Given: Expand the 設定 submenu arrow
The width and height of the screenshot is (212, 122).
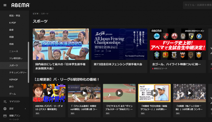Looking at the screenshot, I should (25, 108).
